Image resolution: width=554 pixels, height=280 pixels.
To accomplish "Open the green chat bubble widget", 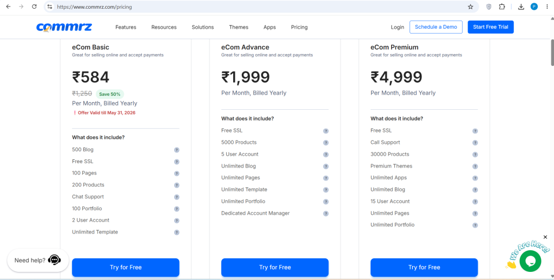I will pyautogui.click(x=530, y=261).
